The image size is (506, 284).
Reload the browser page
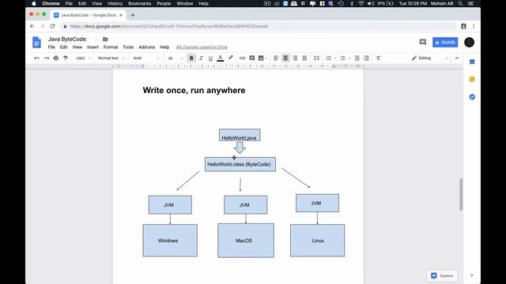click(x=52, y=26)
